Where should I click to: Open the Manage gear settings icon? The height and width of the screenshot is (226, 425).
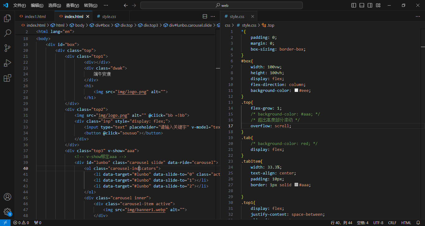7,212
